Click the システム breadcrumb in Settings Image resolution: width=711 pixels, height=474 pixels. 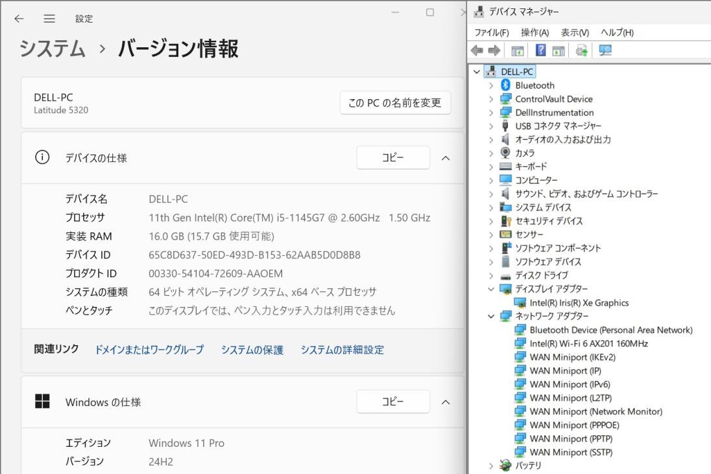[52, 49]
